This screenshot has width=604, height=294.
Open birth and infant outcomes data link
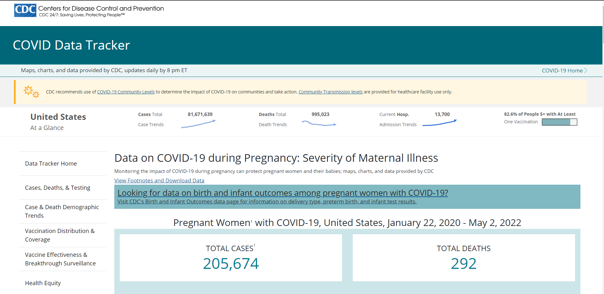[x=282, y=193]
